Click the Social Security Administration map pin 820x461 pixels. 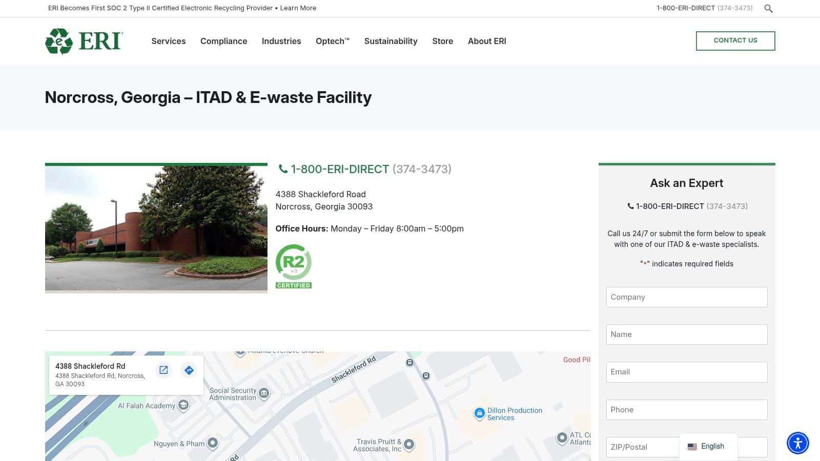pos(264,393)
